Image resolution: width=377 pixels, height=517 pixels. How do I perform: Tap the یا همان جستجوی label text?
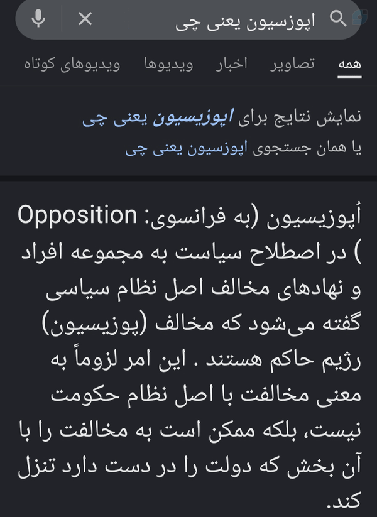pos(307,148)
